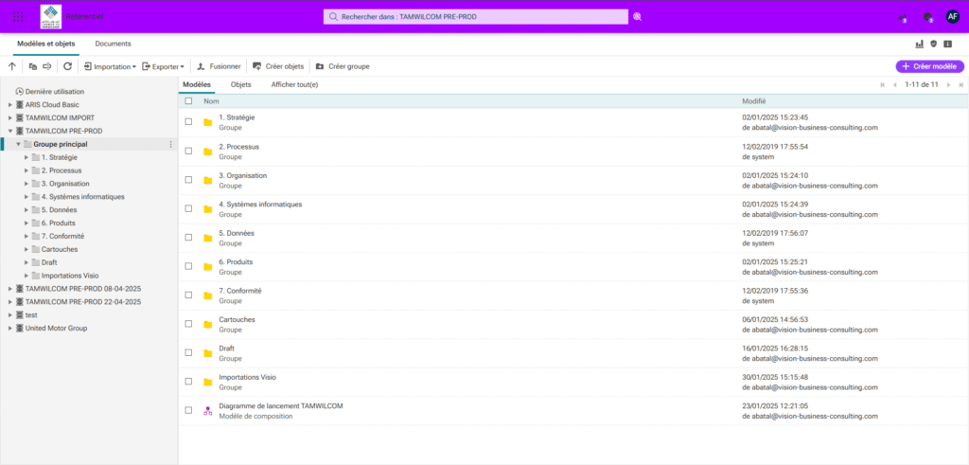Refresh the list with the reload icon

67,66
